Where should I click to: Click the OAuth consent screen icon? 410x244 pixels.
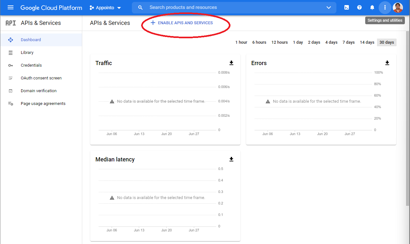[11, 78]
